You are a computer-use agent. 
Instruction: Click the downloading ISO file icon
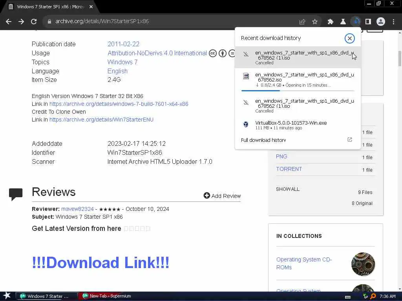pyautogui.click(x=246, y=76)
